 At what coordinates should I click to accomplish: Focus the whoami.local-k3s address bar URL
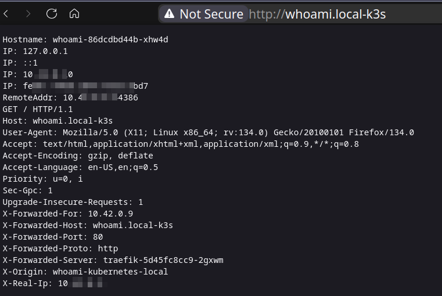click(317, 14)
